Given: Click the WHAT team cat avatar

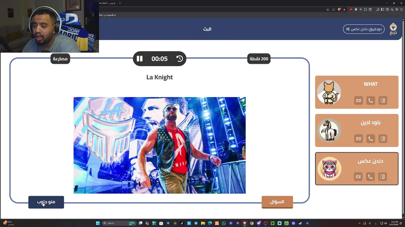Looking at the screenshot, I should click(x=329, y=92).
